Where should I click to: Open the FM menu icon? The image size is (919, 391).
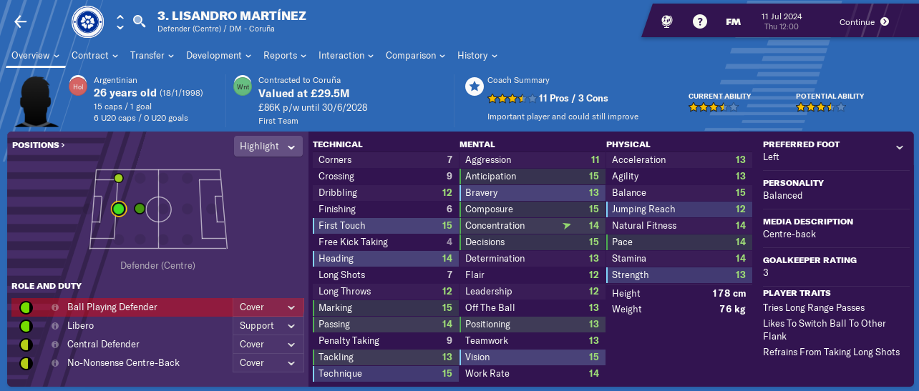pos(733,21)
